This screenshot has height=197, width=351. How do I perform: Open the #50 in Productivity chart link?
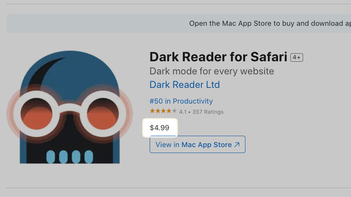click(x=181, y=101)
